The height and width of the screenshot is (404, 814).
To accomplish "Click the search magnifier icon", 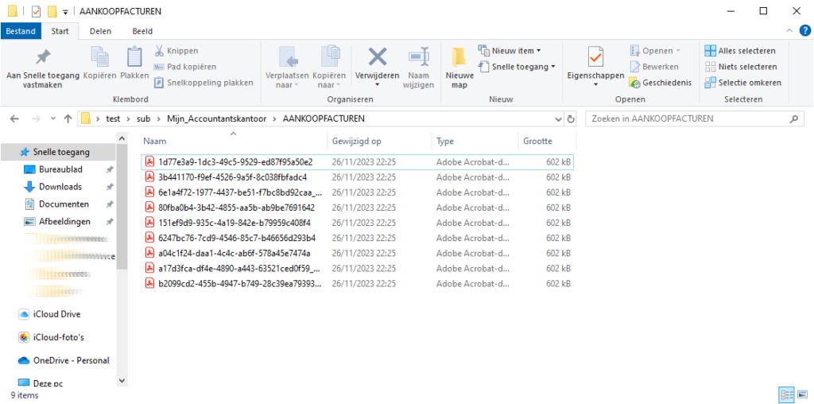I will pyautogui.click(x=794, y=119).
